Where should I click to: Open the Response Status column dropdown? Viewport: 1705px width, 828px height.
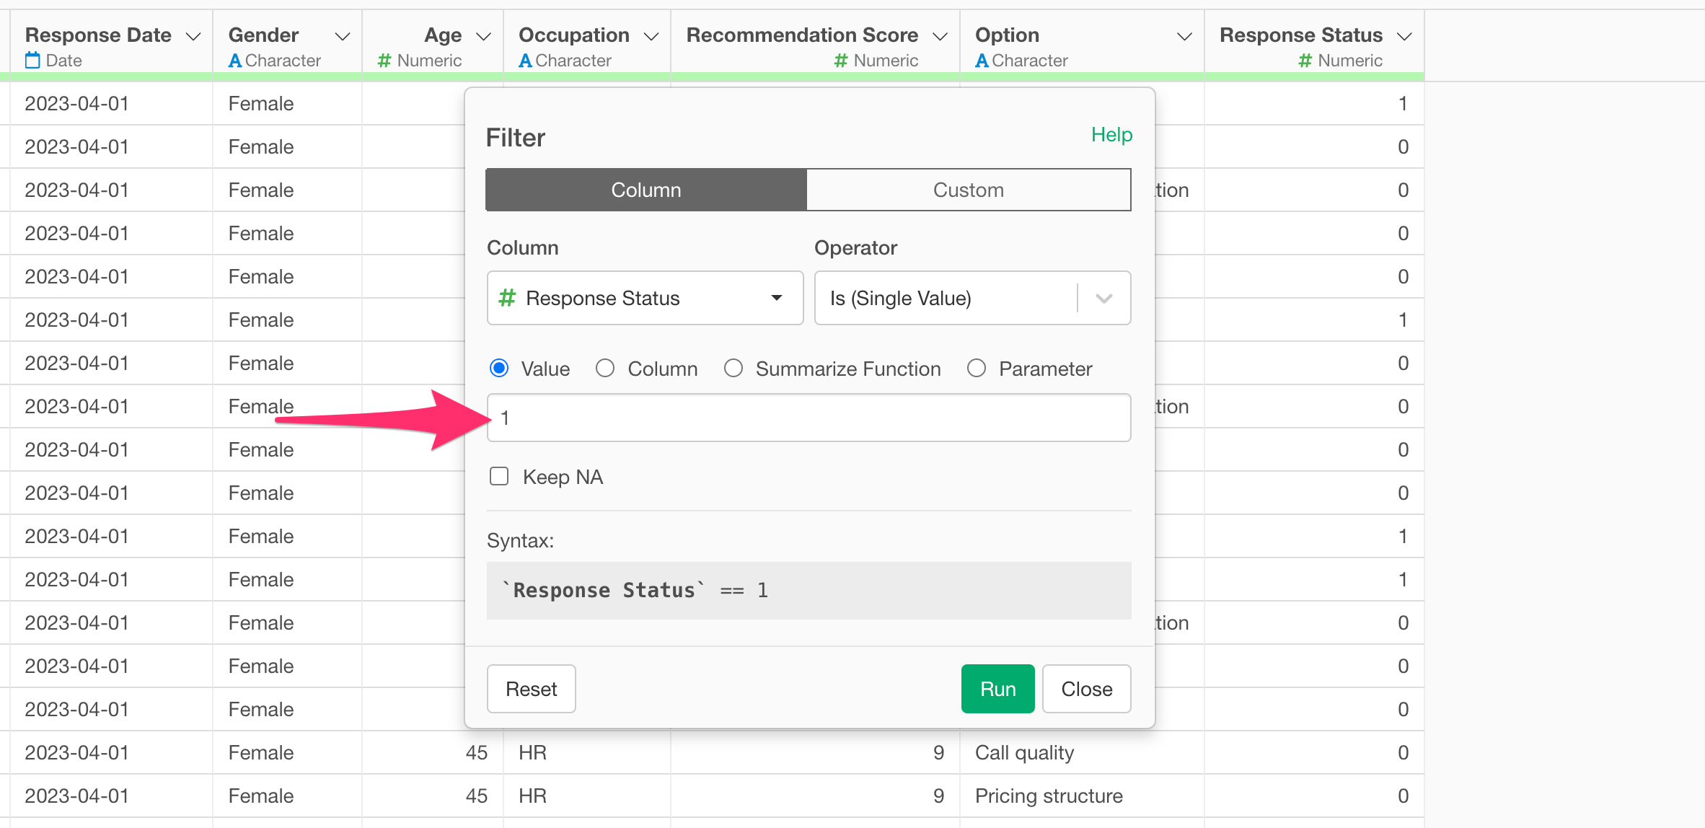coord(776,298)
